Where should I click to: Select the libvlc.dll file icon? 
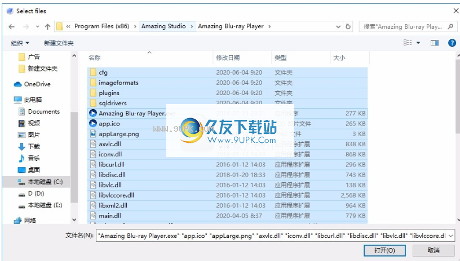tap(93, 185)
